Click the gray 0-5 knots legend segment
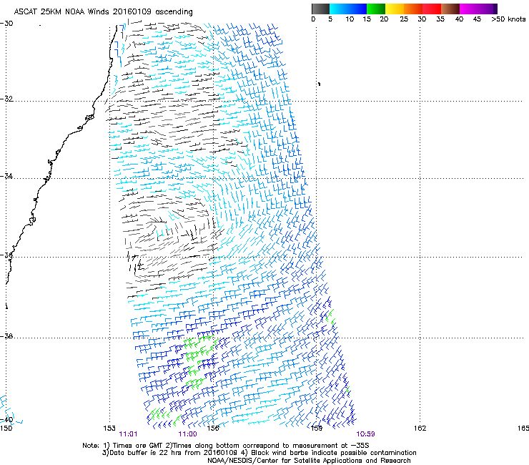 point(320,9)
